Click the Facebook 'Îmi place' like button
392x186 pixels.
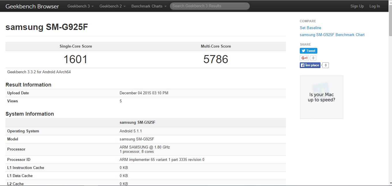tap(310, 65)
